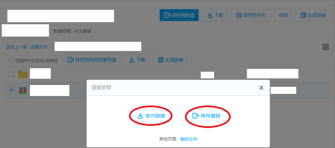Viewport: 335px width, 148px height.
Task: Switch to grid view icon
Action: pos(325,47)
